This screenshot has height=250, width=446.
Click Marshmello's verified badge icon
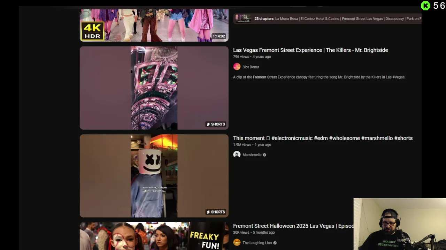coord(264,155)
